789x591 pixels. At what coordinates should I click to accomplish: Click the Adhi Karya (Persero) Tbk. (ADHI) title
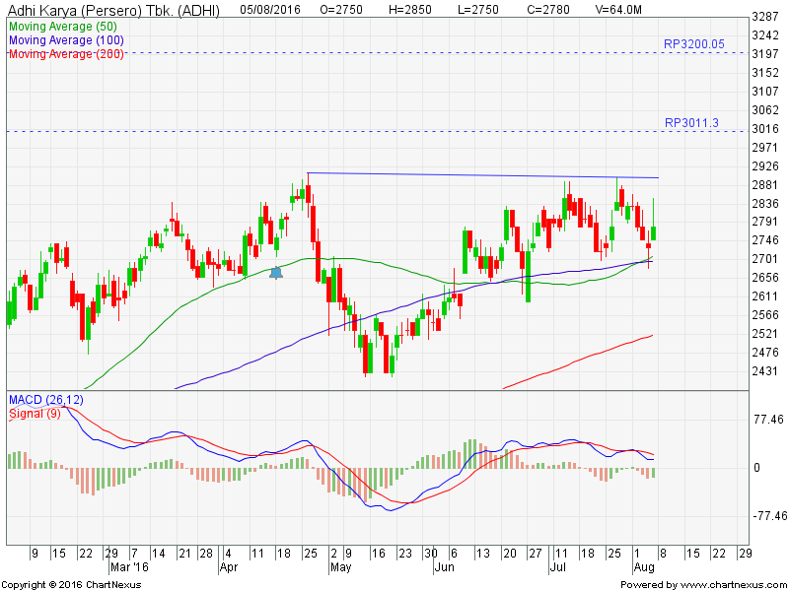point(114,11)
